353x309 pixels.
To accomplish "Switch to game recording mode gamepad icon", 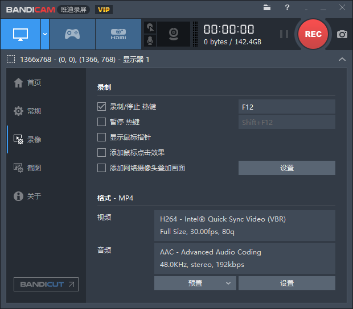I will pos(72,34).
